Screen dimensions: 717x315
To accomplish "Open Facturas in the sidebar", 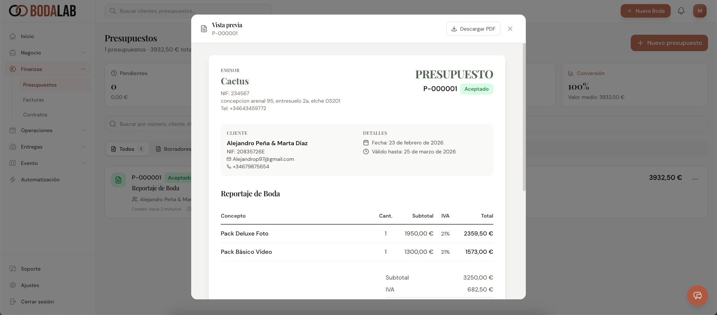I will (x=55, y=100).
